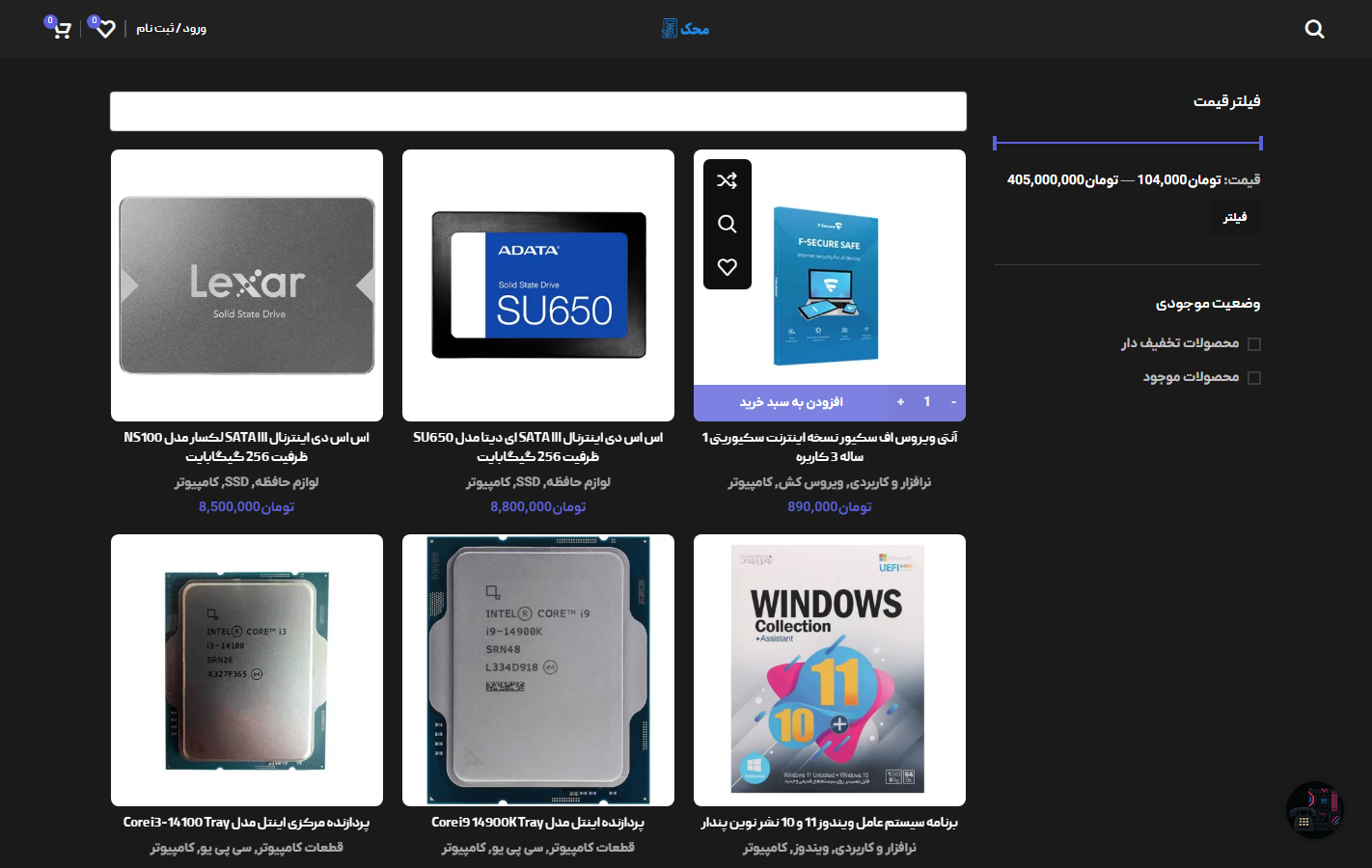Open the shopping cart icon

61,29
